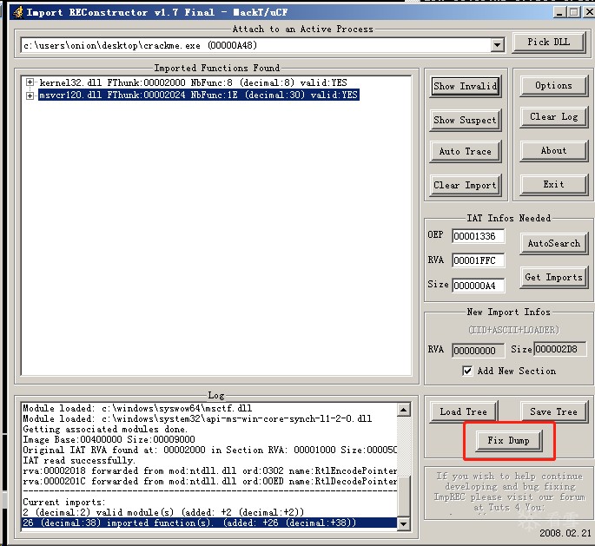
Task: Select log line with api-ms-win-core-synch-l1-2-0.dll
Action: 197,418
